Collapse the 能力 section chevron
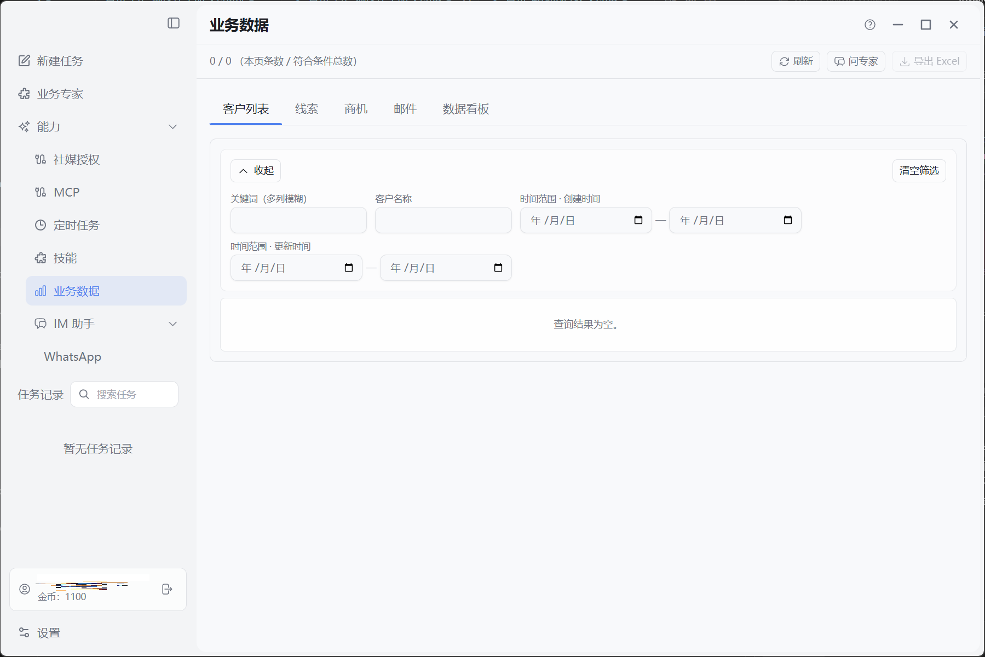Viewport: 985px width, 657px height. click(173, 126)
